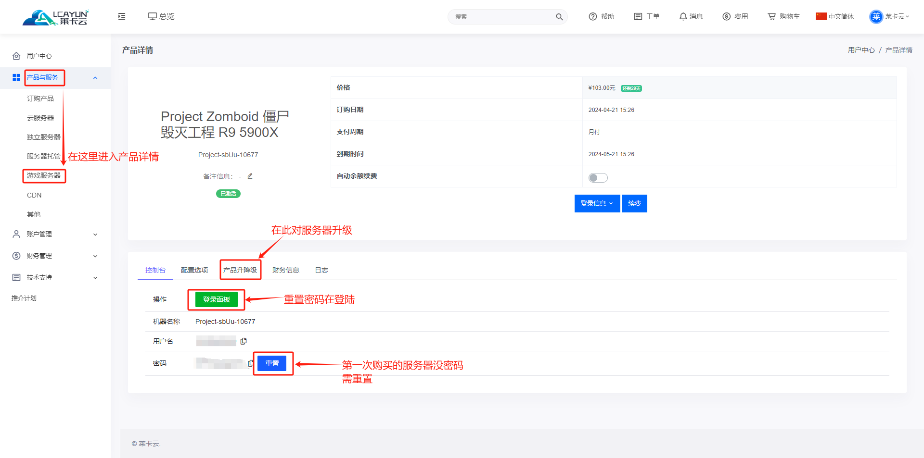The width and height of the screenshot is (924, 458).
Task: Expand the 账户管理 menu chevron
Action: tap(95, 234)
